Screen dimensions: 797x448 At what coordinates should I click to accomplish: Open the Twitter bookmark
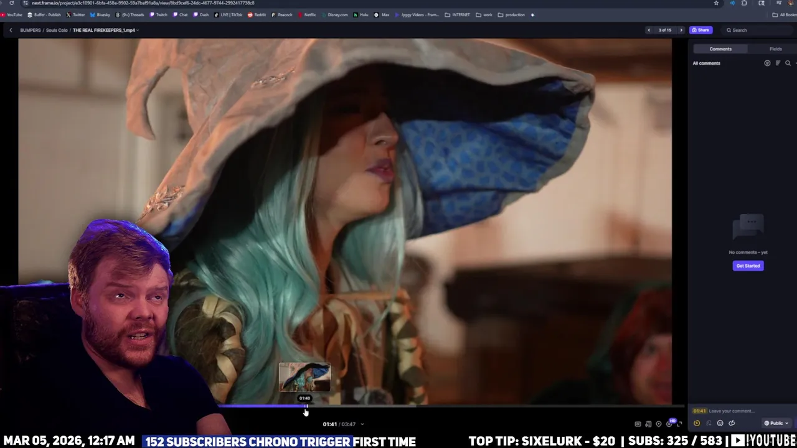(75, 15)
